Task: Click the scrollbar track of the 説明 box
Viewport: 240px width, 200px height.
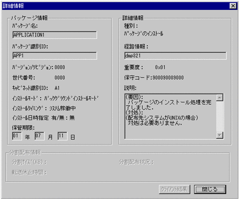Action: 219,117
